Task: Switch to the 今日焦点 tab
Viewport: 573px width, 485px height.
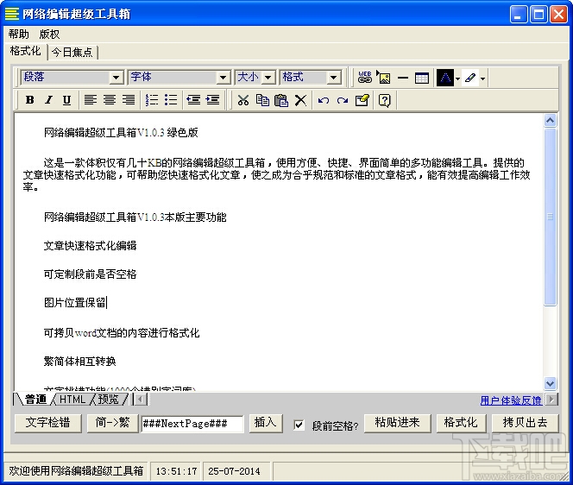Action: [72, 52]
